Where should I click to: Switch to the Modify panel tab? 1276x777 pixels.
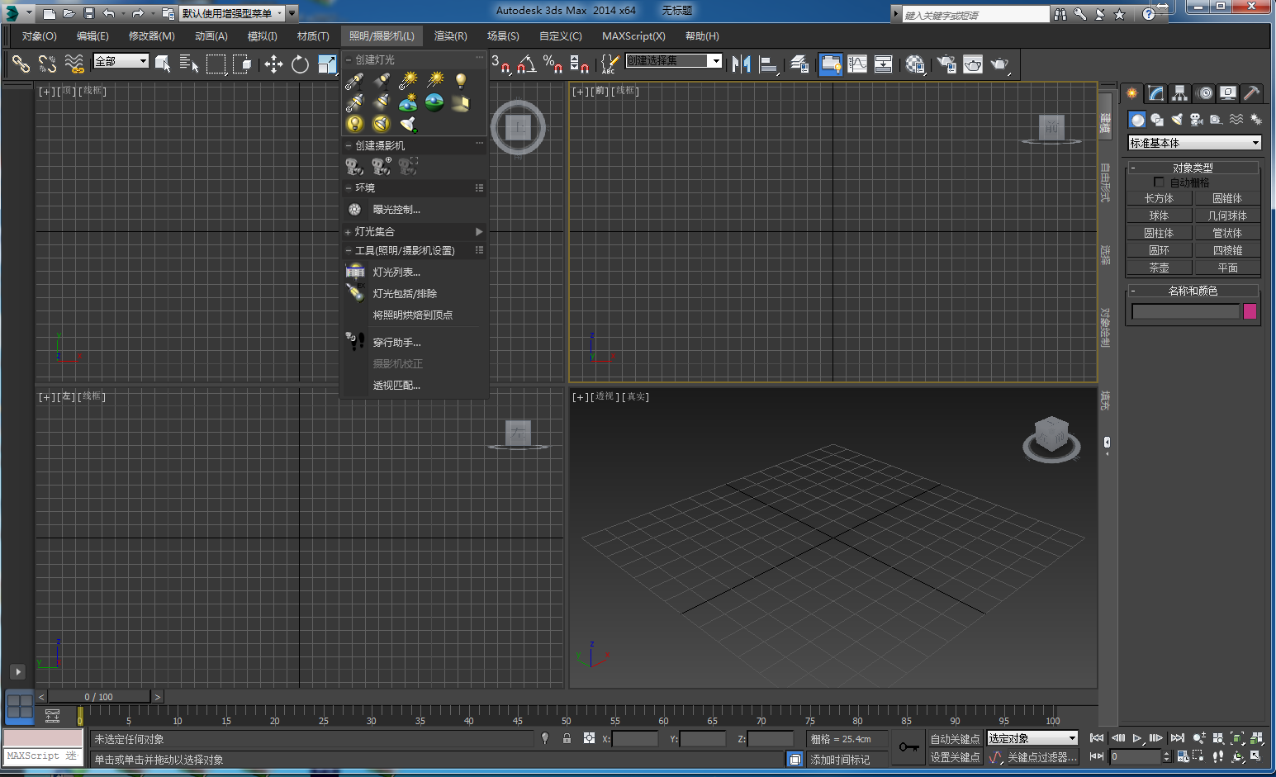1155,92
